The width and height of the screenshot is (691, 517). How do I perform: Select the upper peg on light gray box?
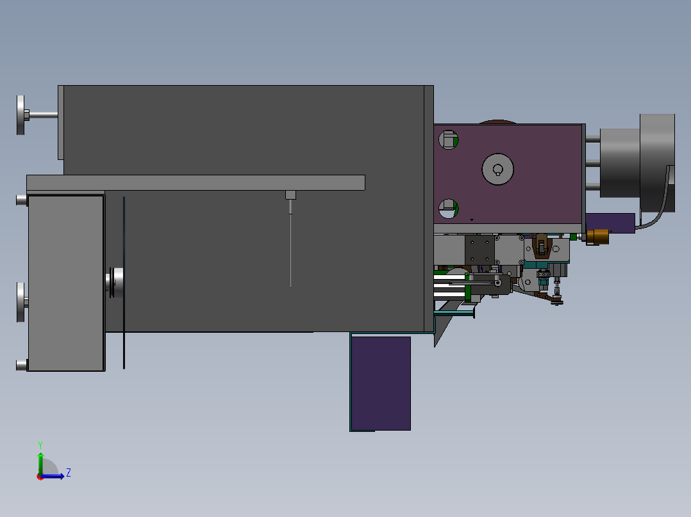coord(22,200)
